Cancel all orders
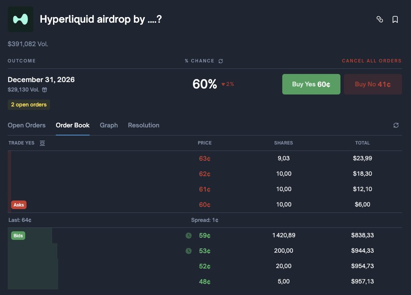411x295 pixels. (372, 61)
